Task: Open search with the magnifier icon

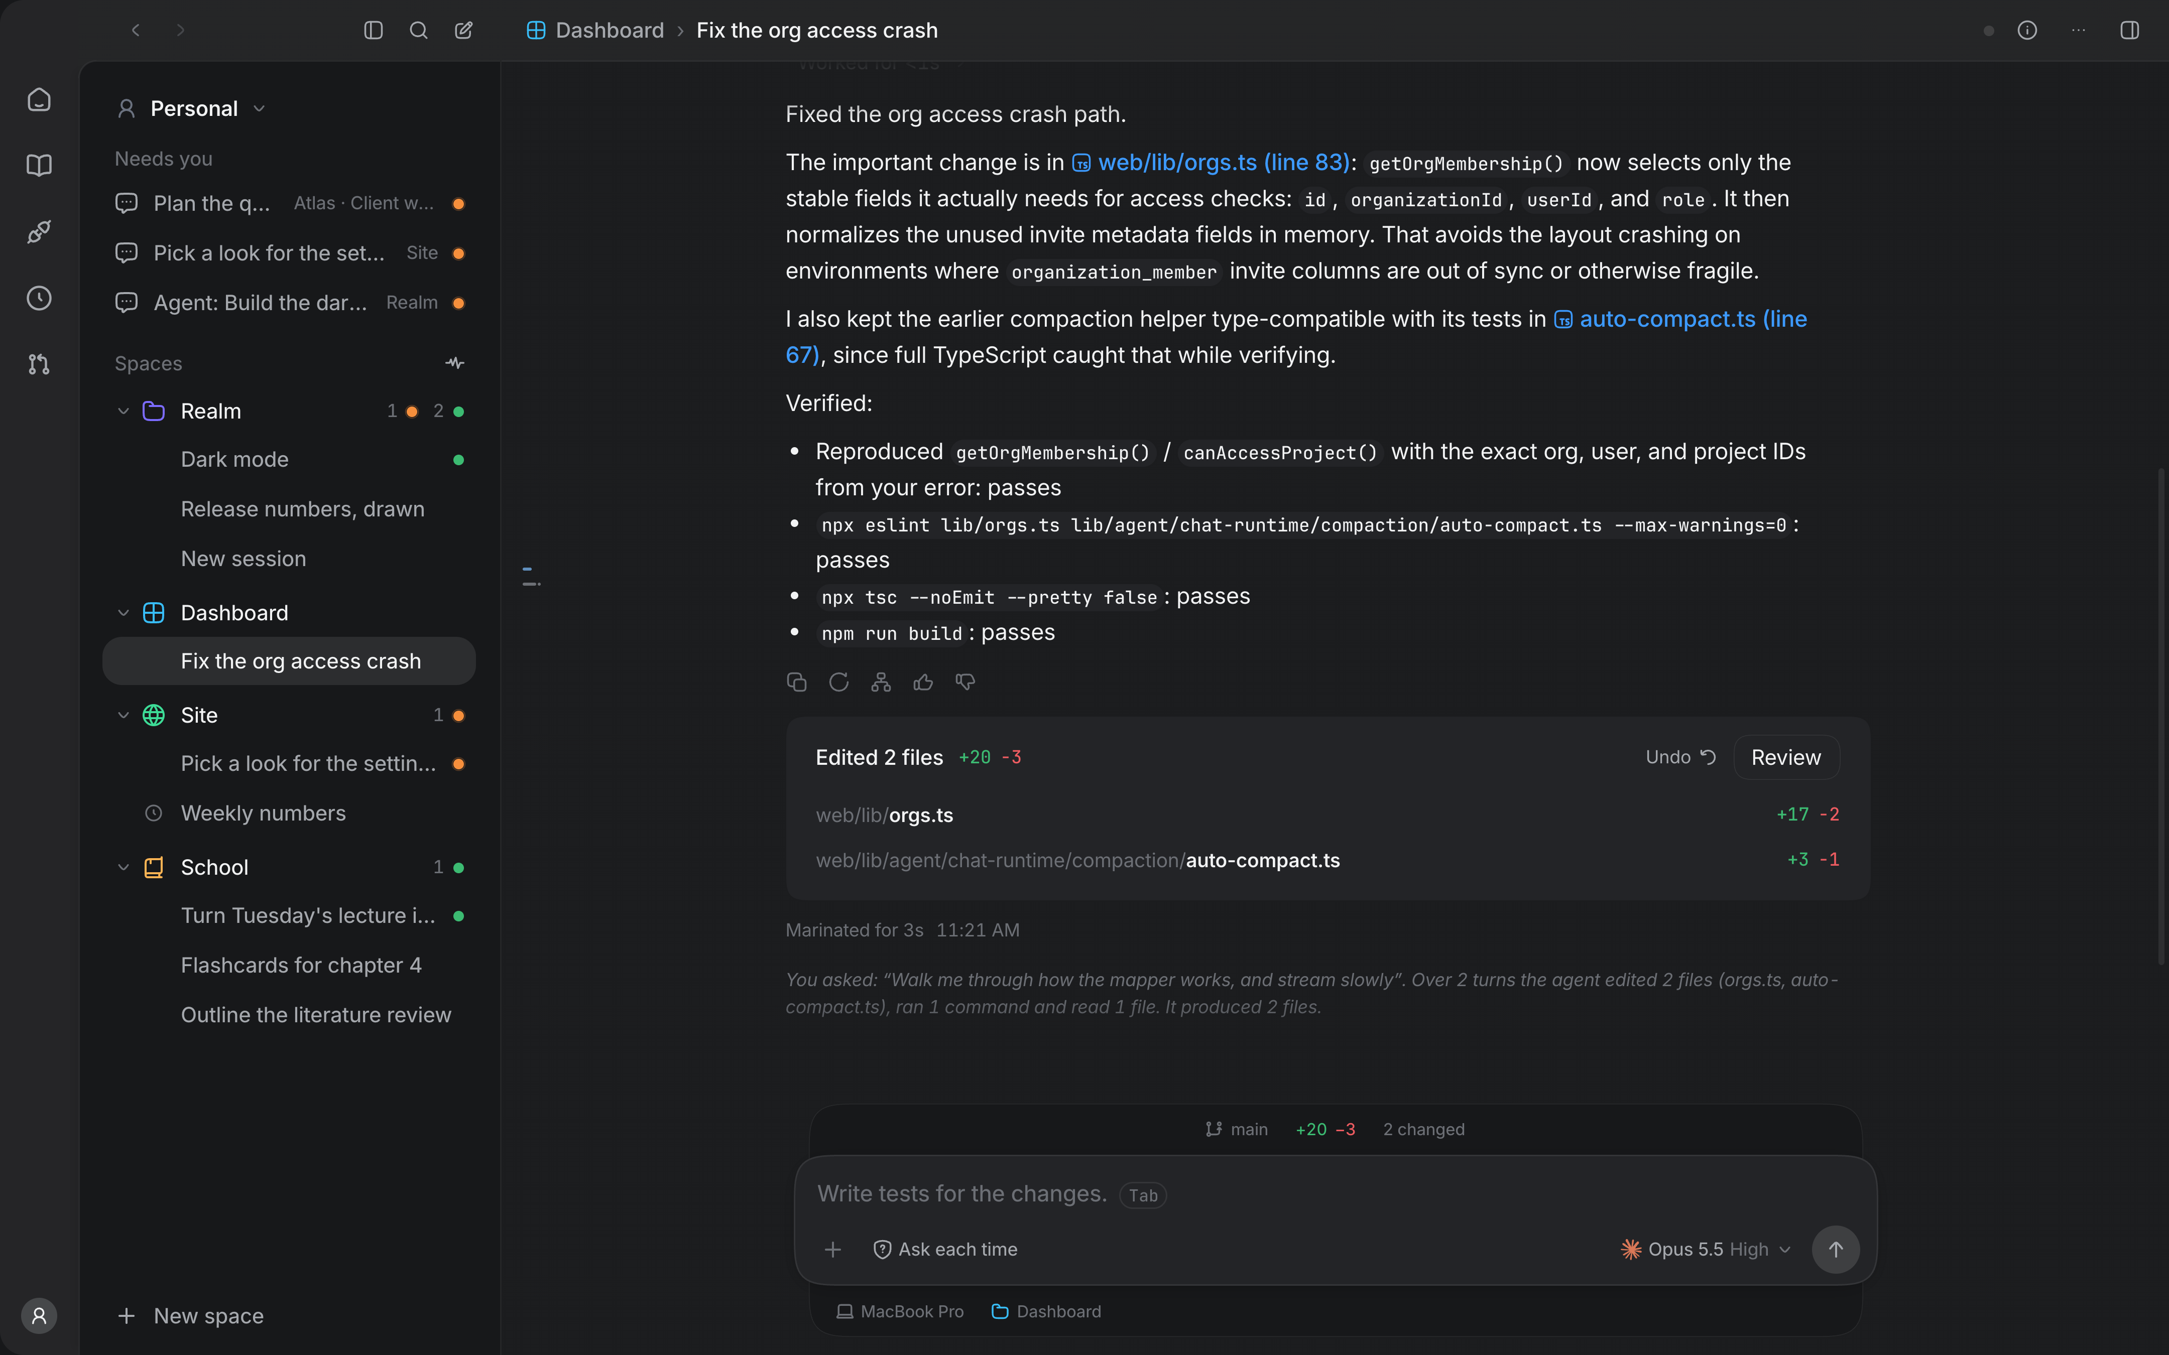Action: click(419, 31)
